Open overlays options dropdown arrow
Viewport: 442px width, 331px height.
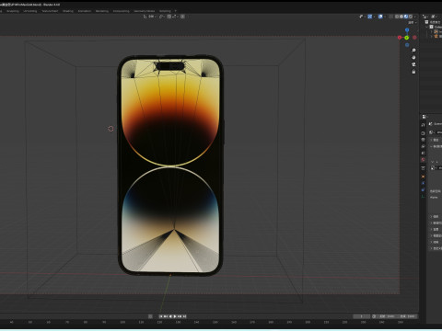click(385, 17)
